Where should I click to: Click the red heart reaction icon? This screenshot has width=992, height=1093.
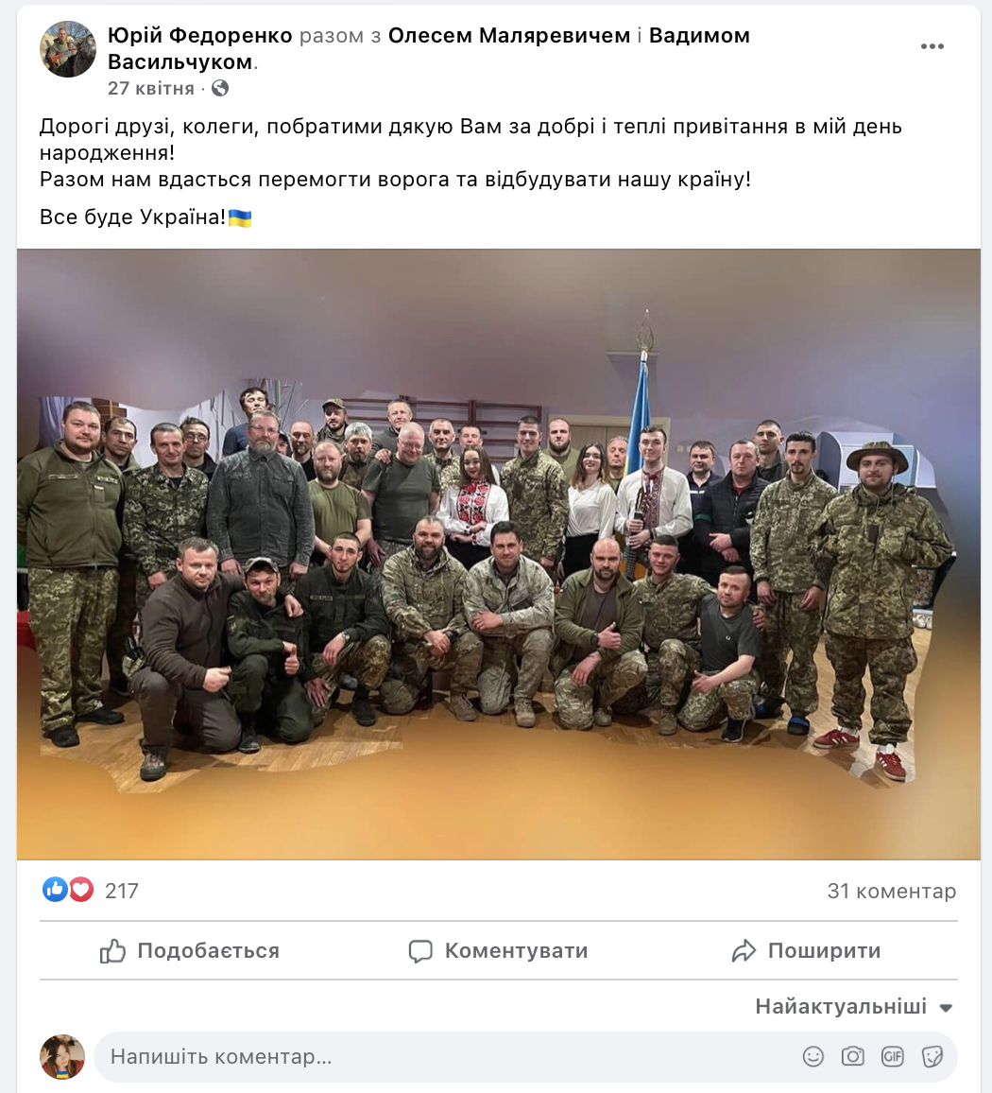tap(81, 890)
